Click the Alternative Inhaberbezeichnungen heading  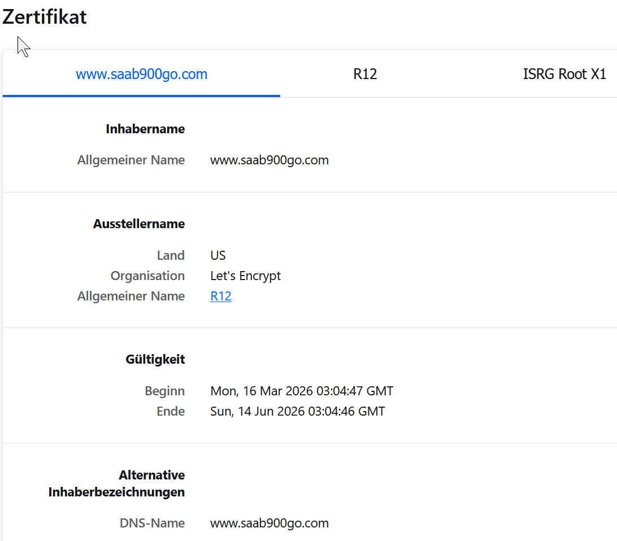click(117, 483)
